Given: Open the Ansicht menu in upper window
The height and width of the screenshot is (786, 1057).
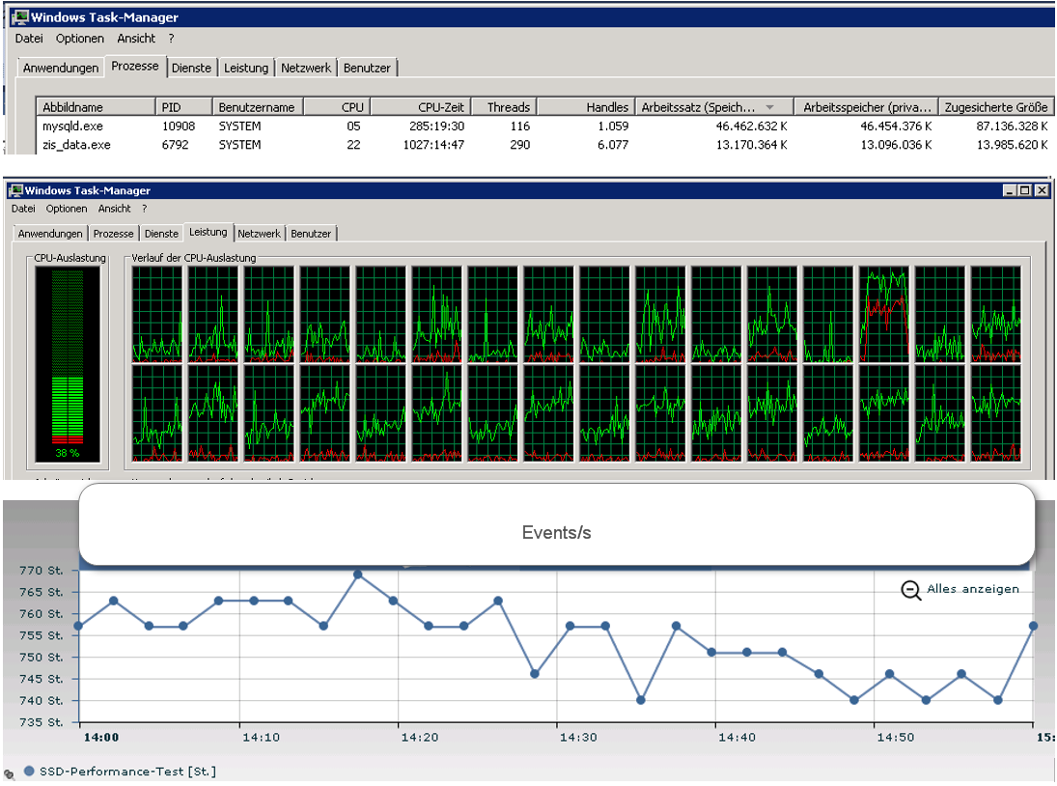Looking at the screenshot, I should click(x=136, y=39).
